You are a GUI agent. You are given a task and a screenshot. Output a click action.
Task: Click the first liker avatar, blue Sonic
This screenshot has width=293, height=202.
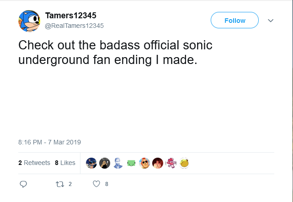click(91, 163)
